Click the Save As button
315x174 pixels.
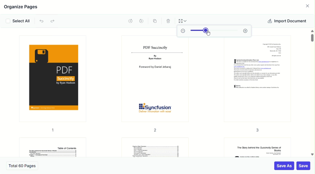(284, 166)
